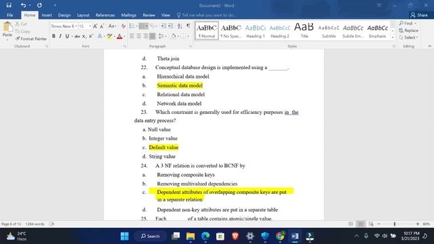Expand the Styles gallery More arrow

click(393, 38)
